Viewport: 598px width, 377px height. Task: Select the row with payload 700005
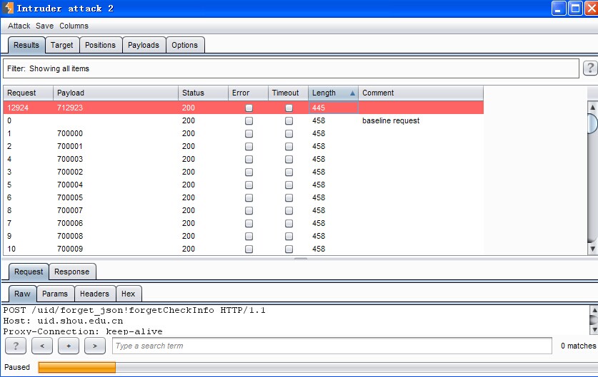[x=244, y=197]
